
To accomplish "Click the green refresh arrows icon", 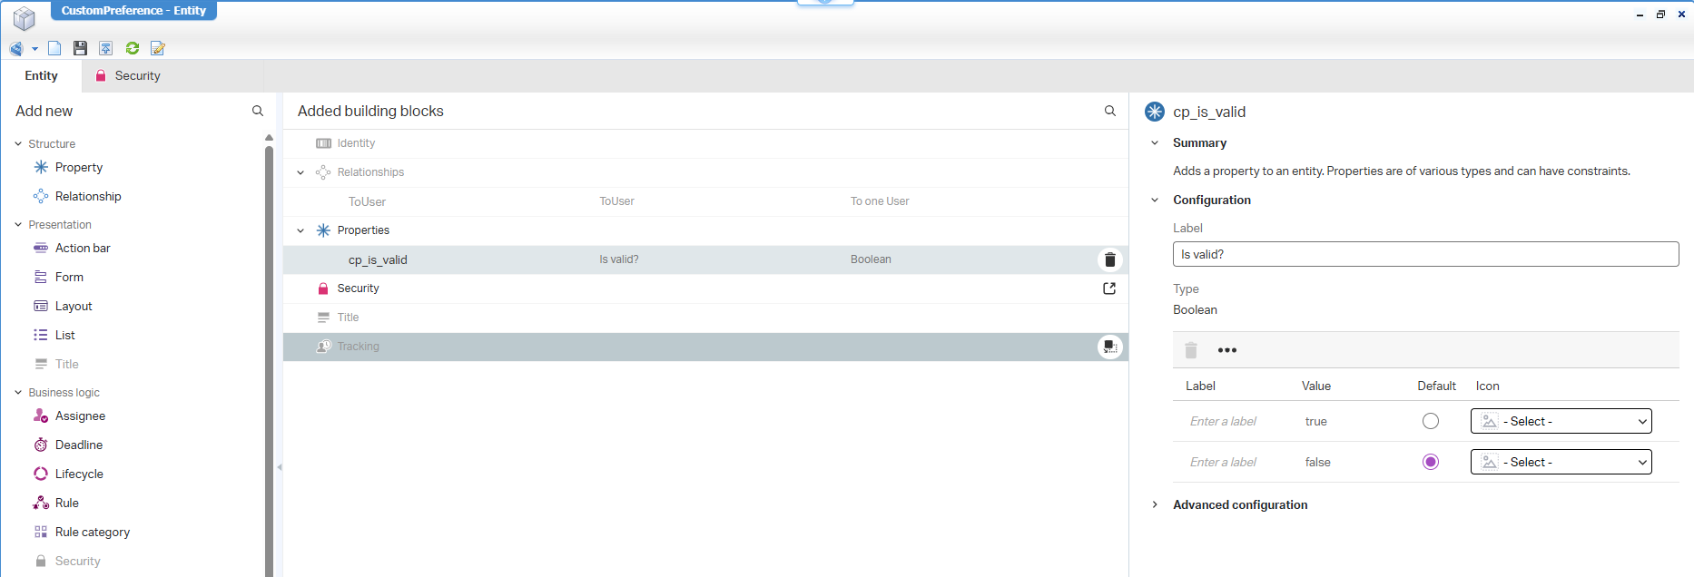I will (133, 48).
